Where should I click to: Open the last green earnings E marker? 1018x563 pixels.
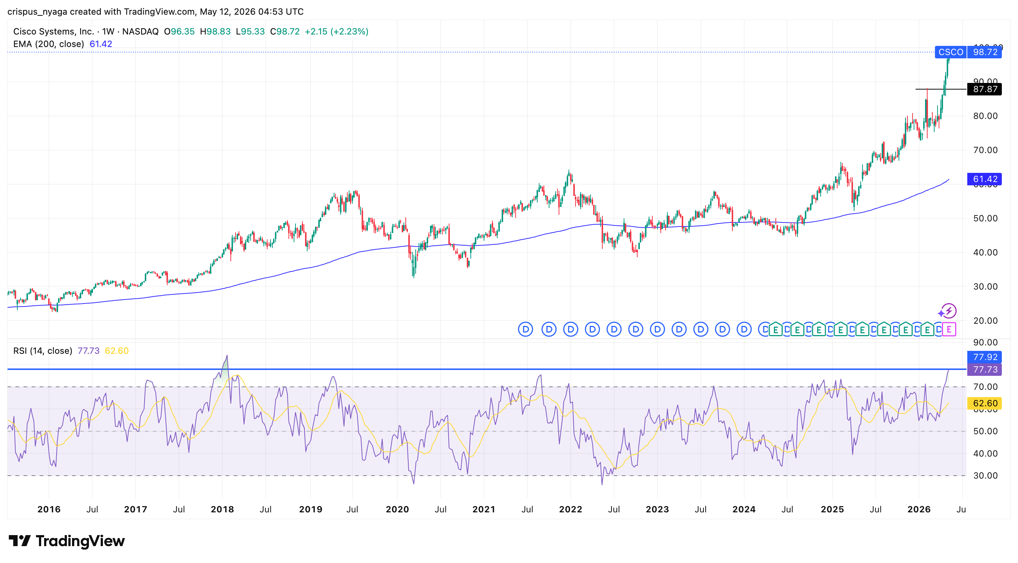[927, 330]
